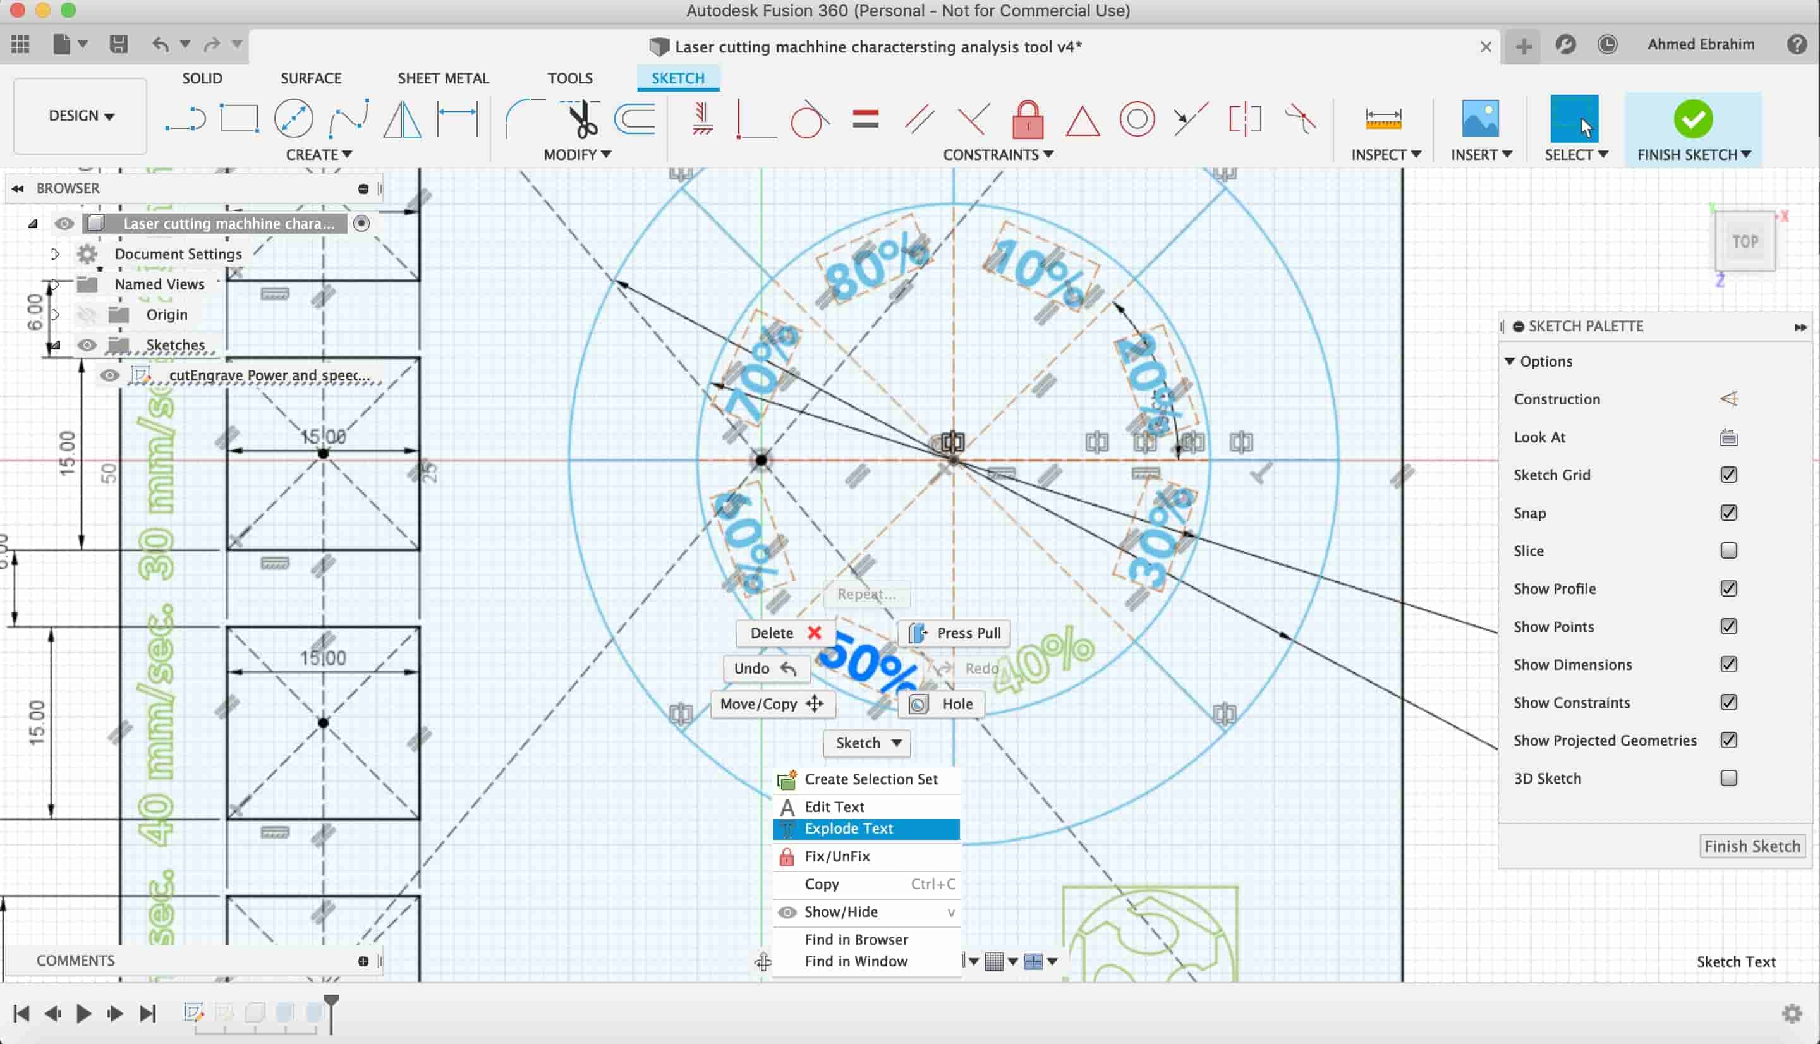The image size is (1820, 1044).
Task: Enable Slice checkbox
Action: coord(1728,550)
